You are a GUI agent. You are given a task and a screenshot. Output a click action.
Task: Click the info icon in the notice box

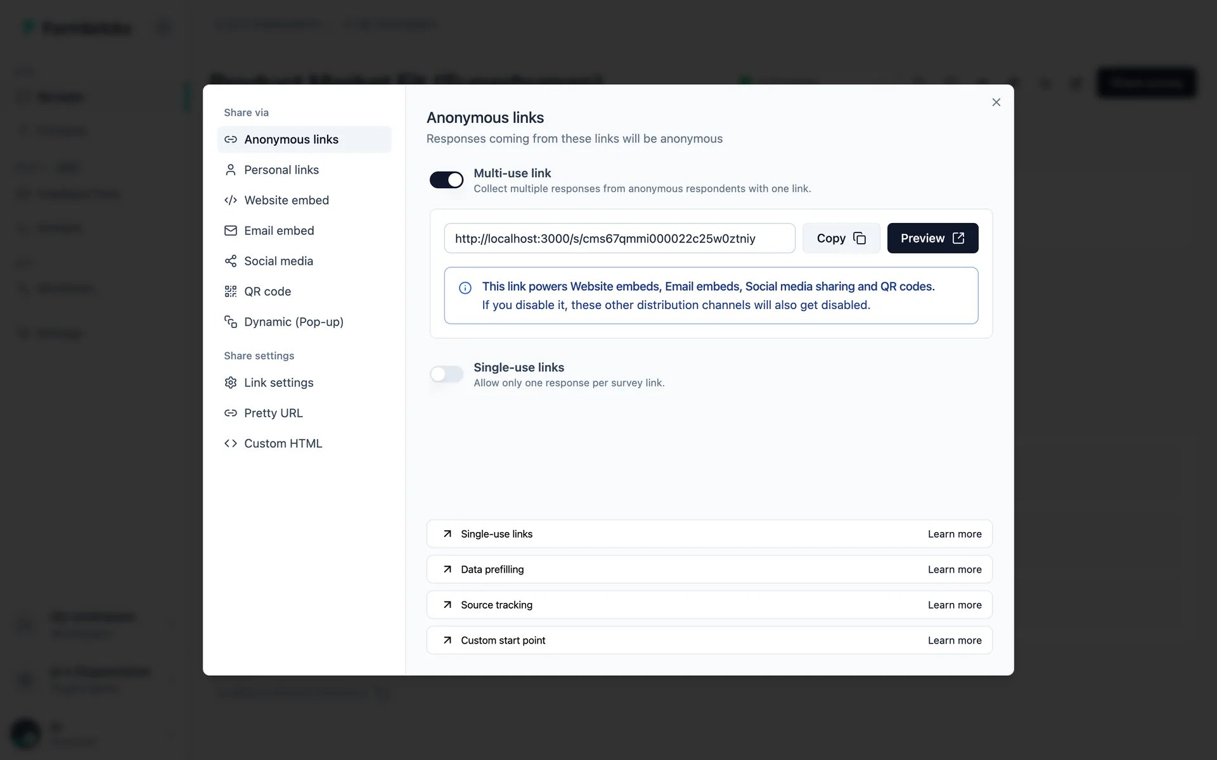465,288
